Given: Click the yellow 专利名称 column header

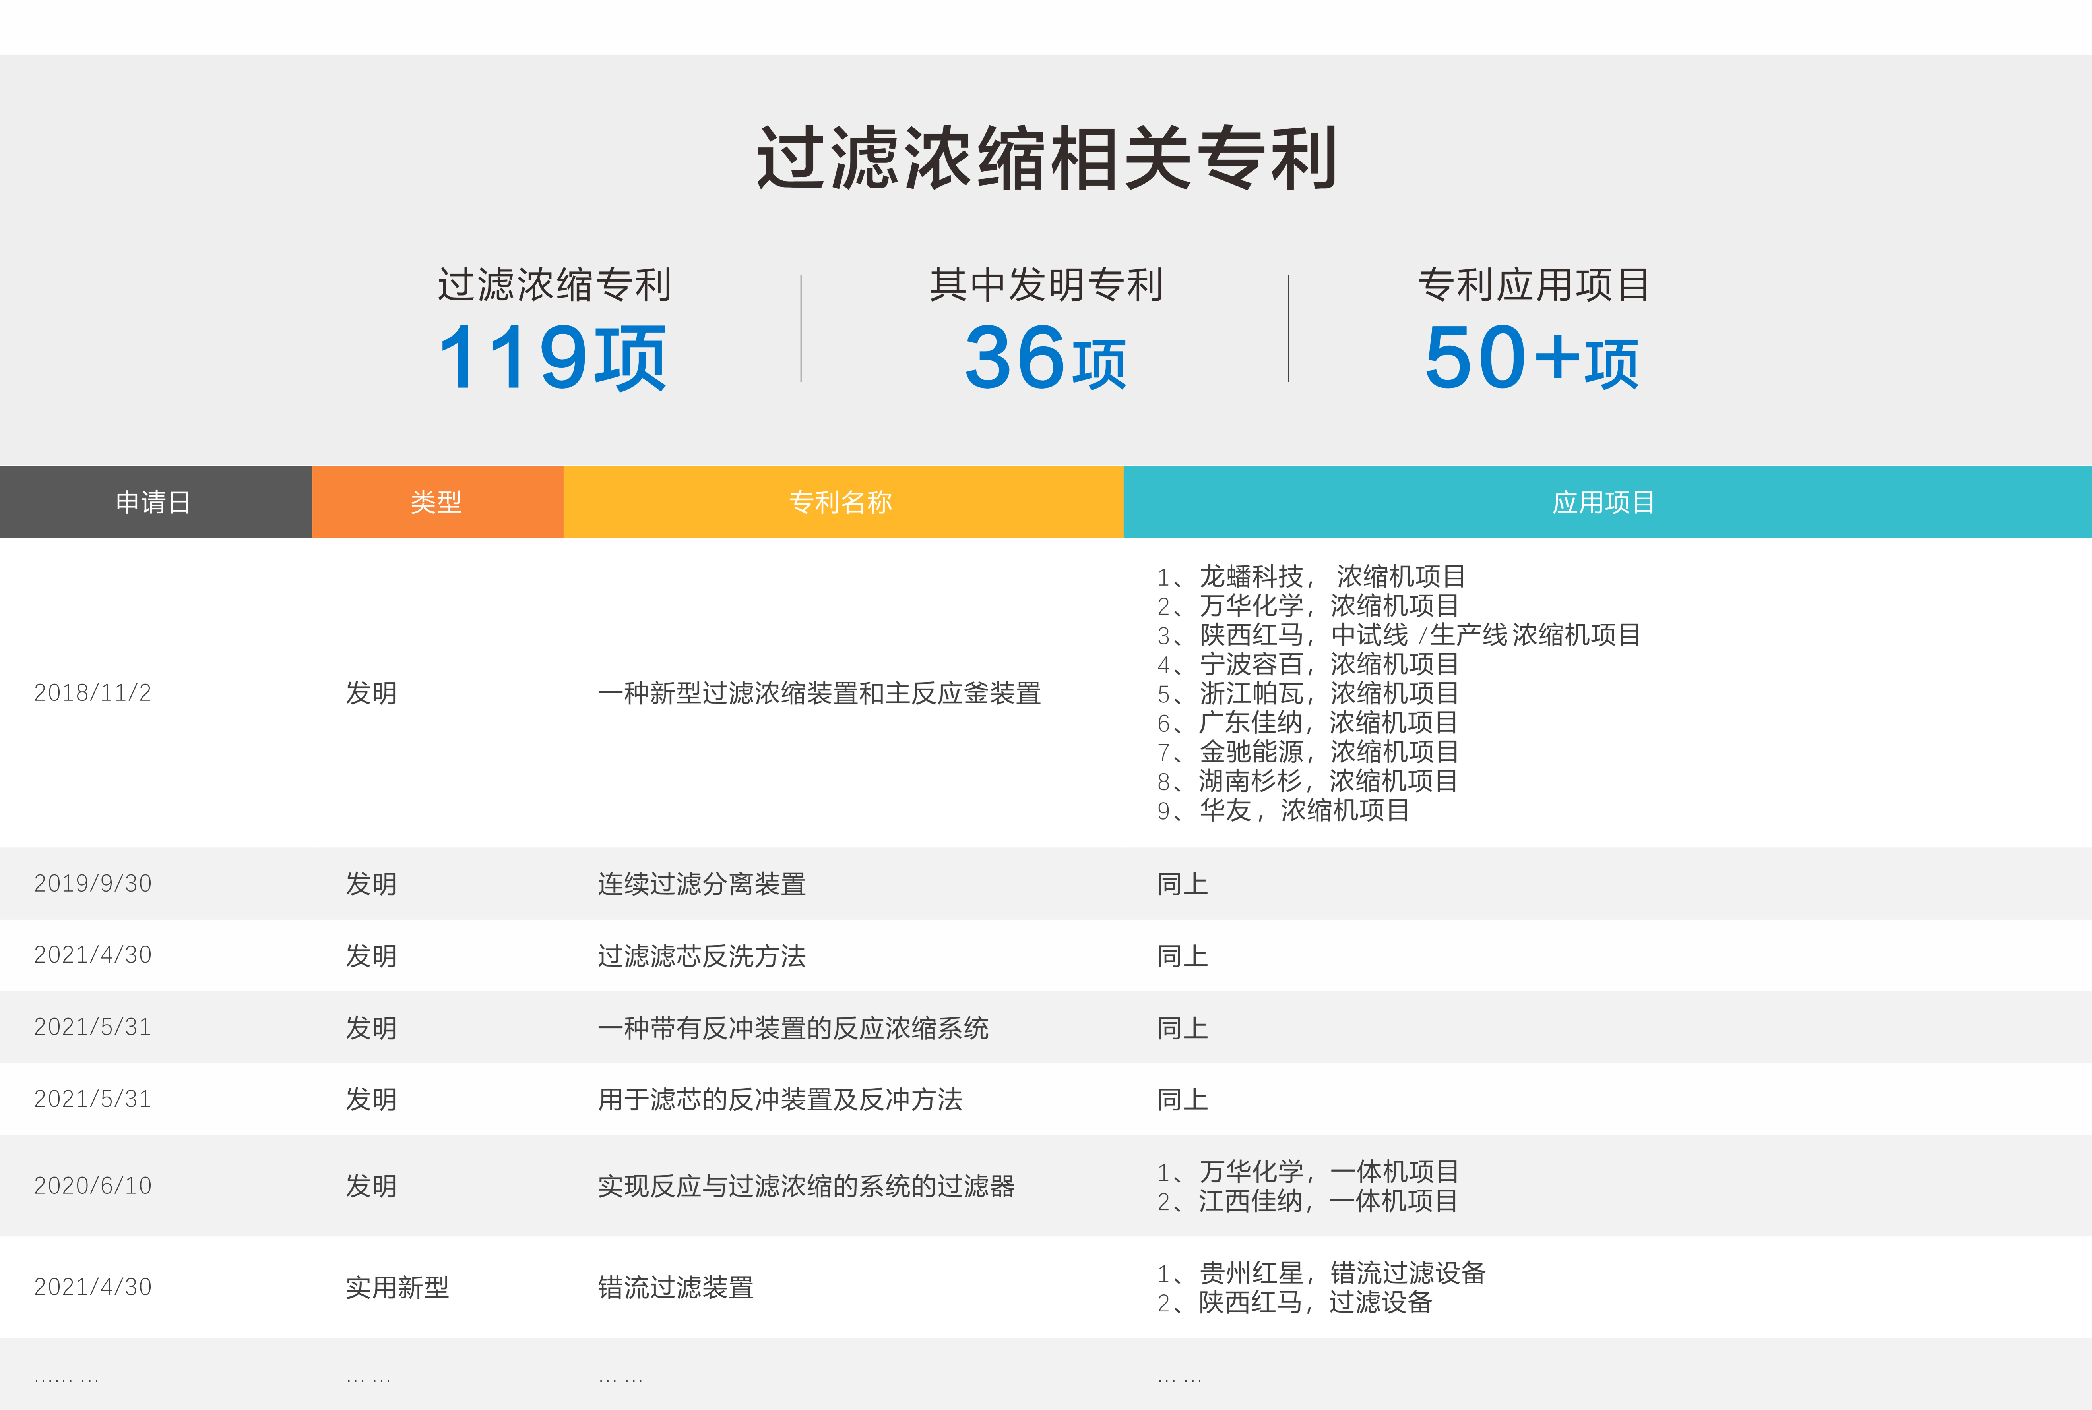Looking at the screenshot, I should pos(841,502).
